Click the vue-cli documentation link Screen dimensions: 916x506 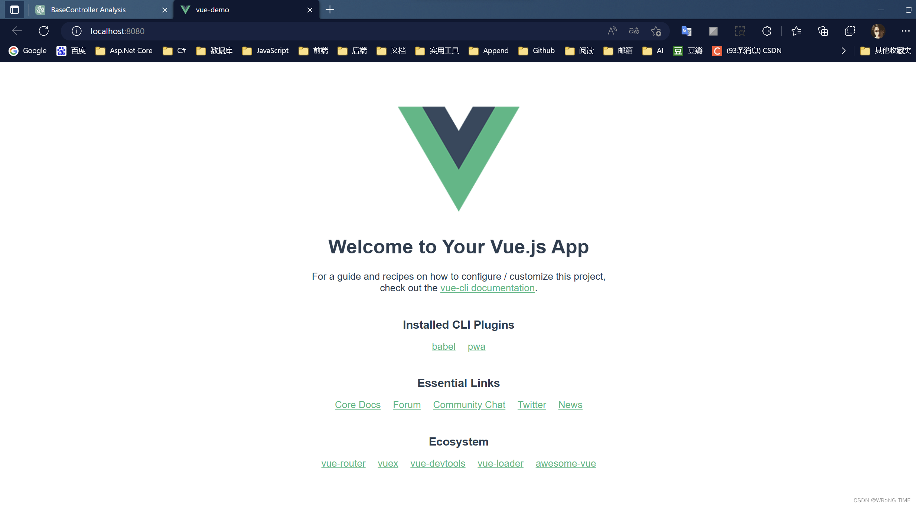487,287
